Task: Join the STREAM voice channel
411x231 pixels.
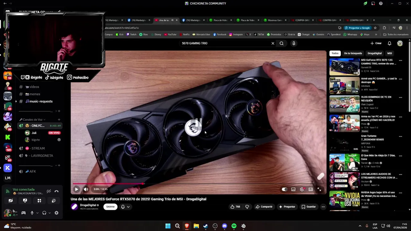Action: tap(38, 149)
